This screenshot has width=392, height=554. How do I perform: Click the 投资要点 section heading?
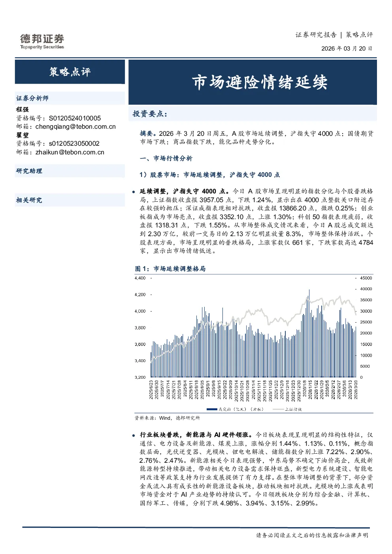[150, 114]
